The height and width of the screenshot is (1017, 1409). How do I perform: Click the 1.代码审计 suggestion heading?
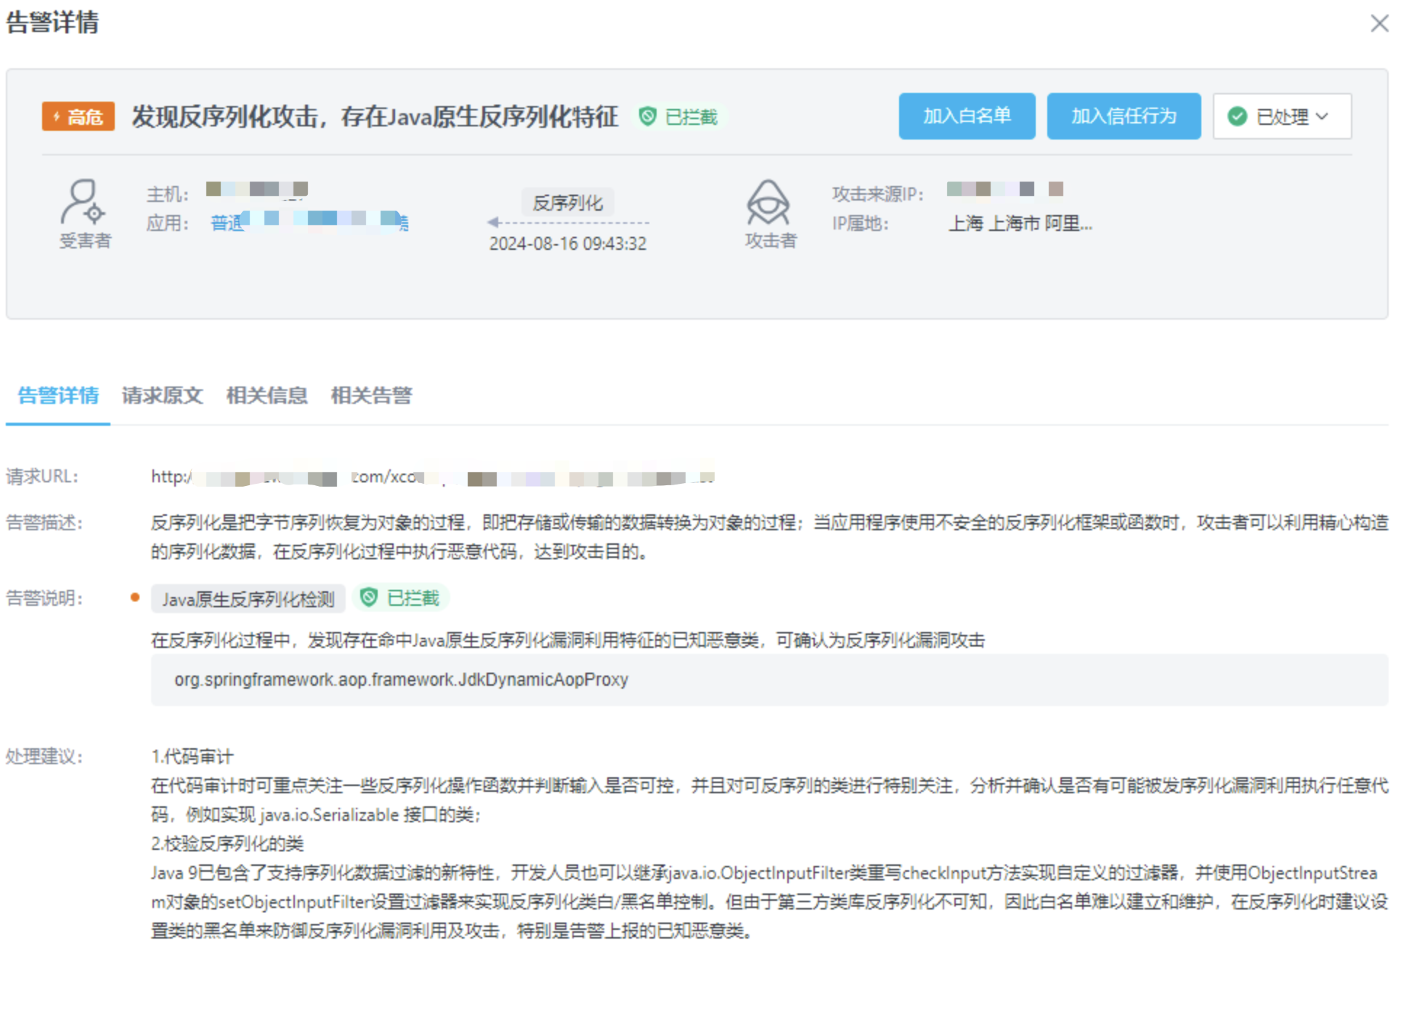point(192,756)
